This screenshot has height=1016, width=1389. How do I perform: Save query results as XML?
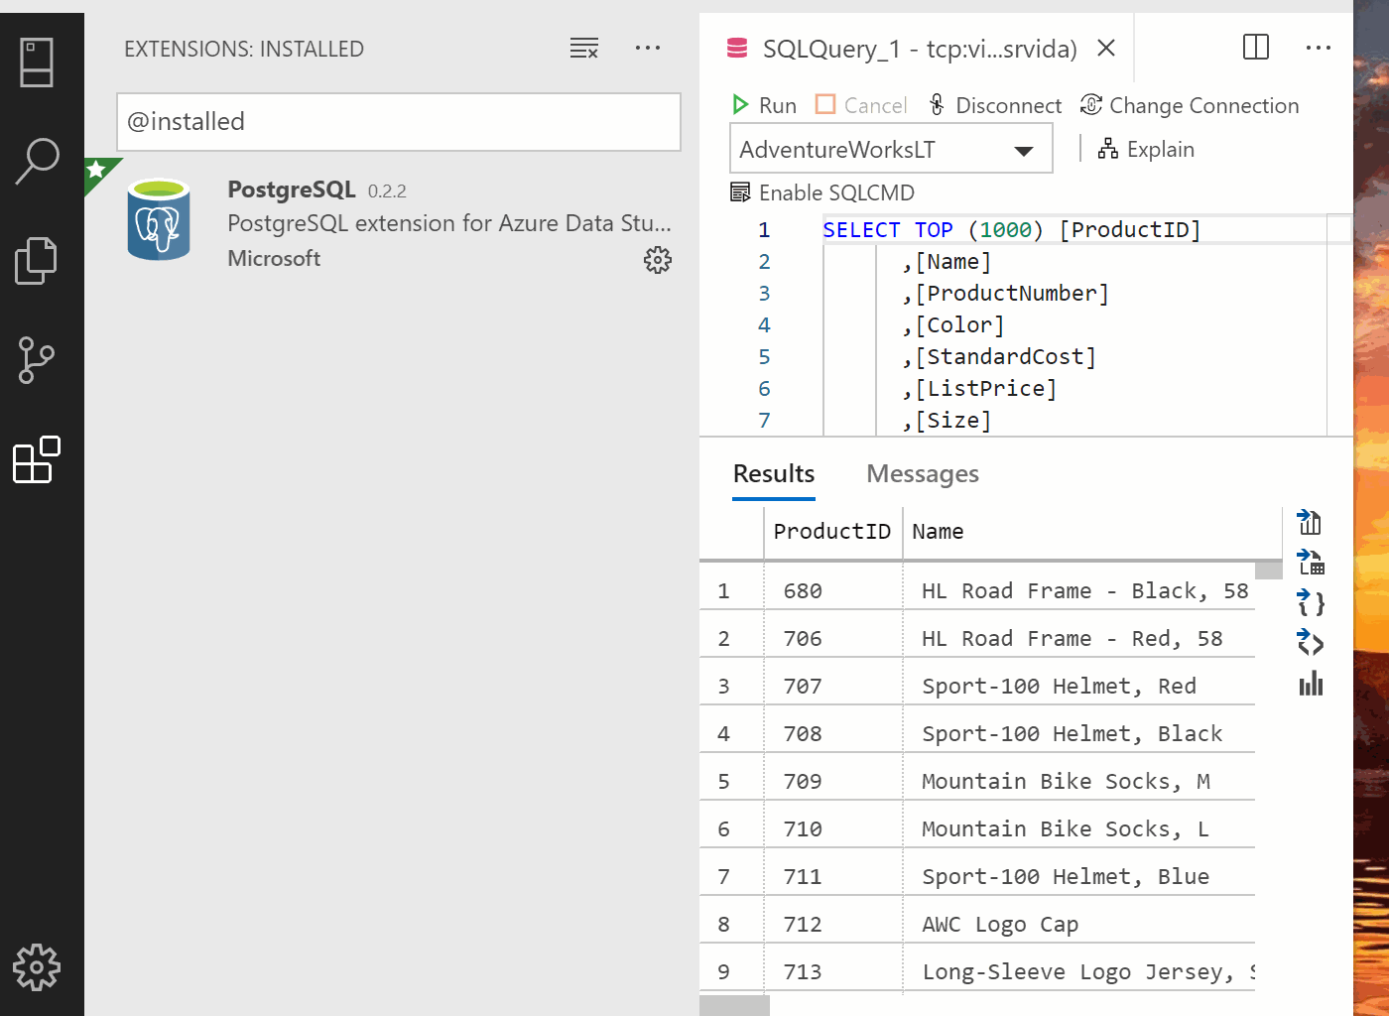coord(1309,643)
